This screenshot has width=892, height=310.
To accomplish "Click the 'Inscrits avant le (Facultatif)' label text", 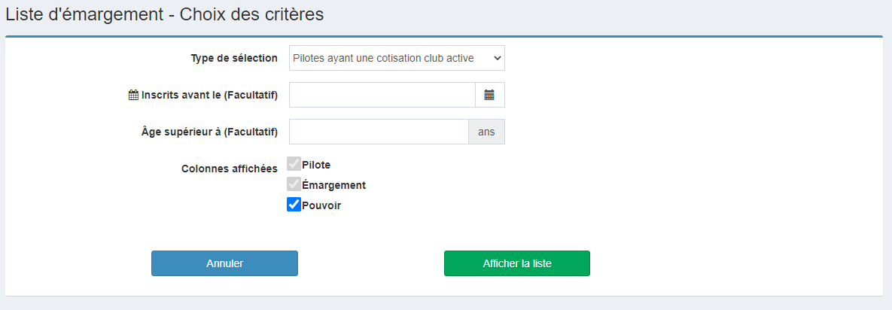I will pos(209,96).
